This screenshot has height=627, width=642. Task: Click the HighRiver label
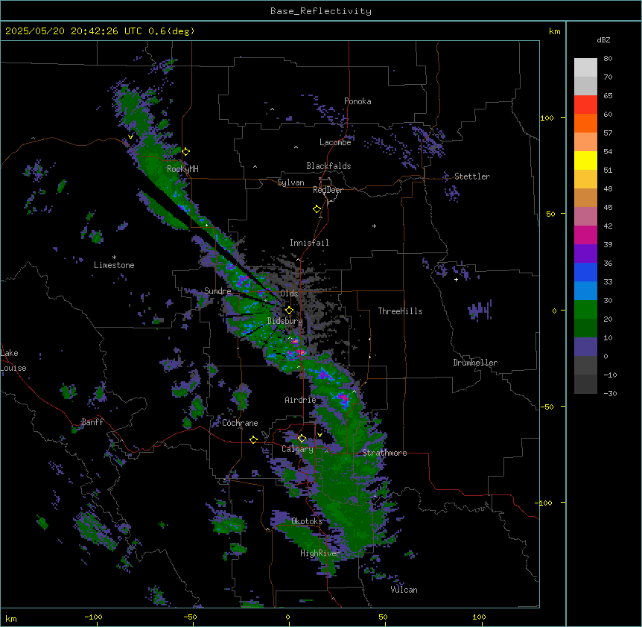click(x=320, y=553)
